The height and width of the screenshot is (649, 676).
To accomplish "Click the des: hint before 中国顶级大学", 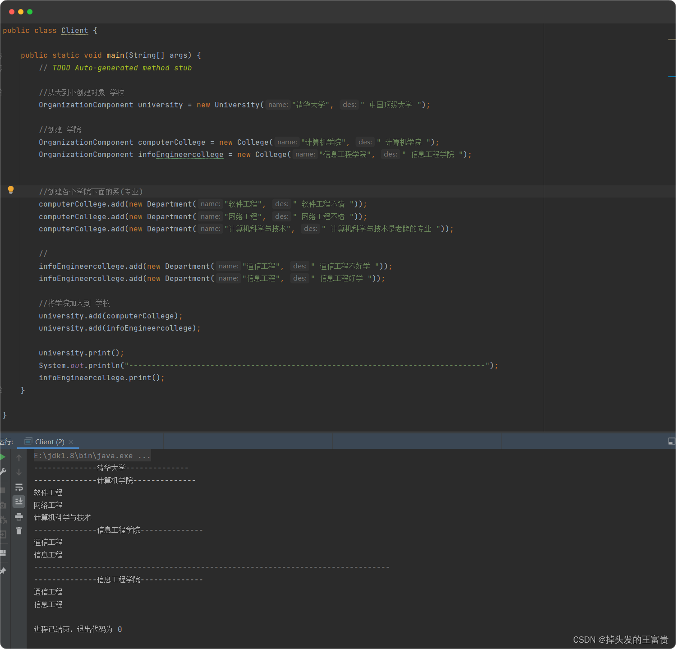I will point(349,105).
